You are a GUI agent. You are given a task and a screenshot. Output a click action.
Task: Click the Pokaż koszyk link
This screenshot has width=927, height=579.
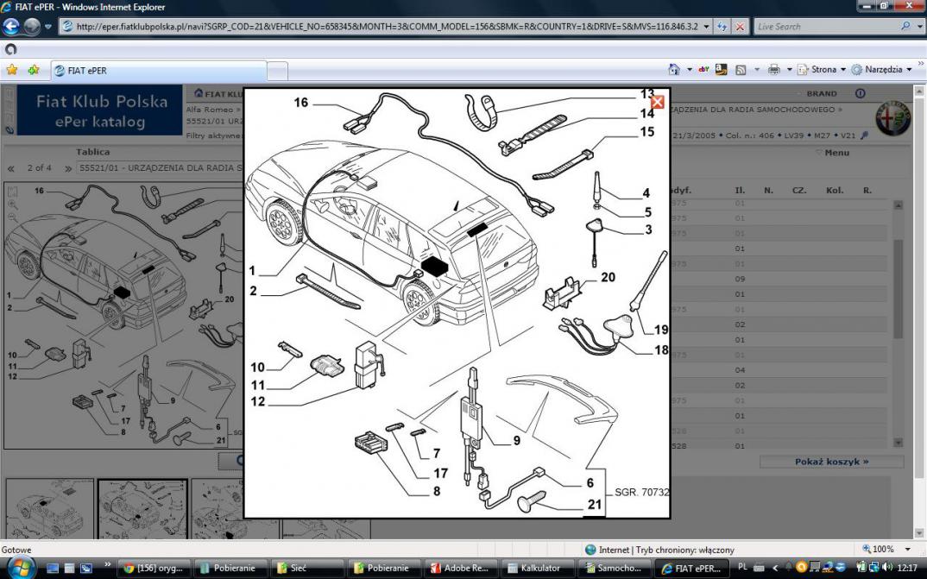831,462
